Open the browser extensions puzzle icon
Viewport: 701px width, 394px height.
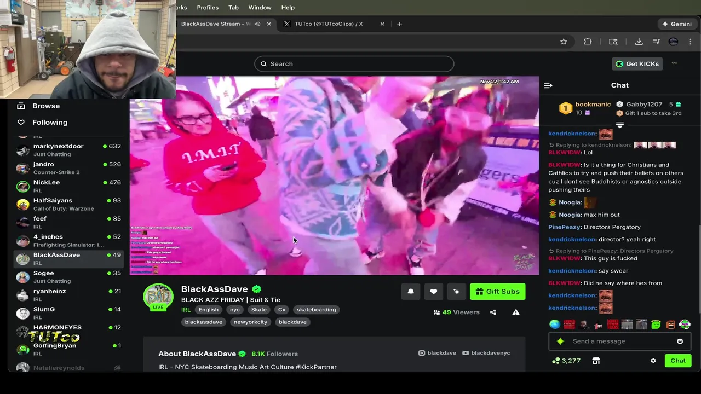pyautogui.click(x=588, y=42)
